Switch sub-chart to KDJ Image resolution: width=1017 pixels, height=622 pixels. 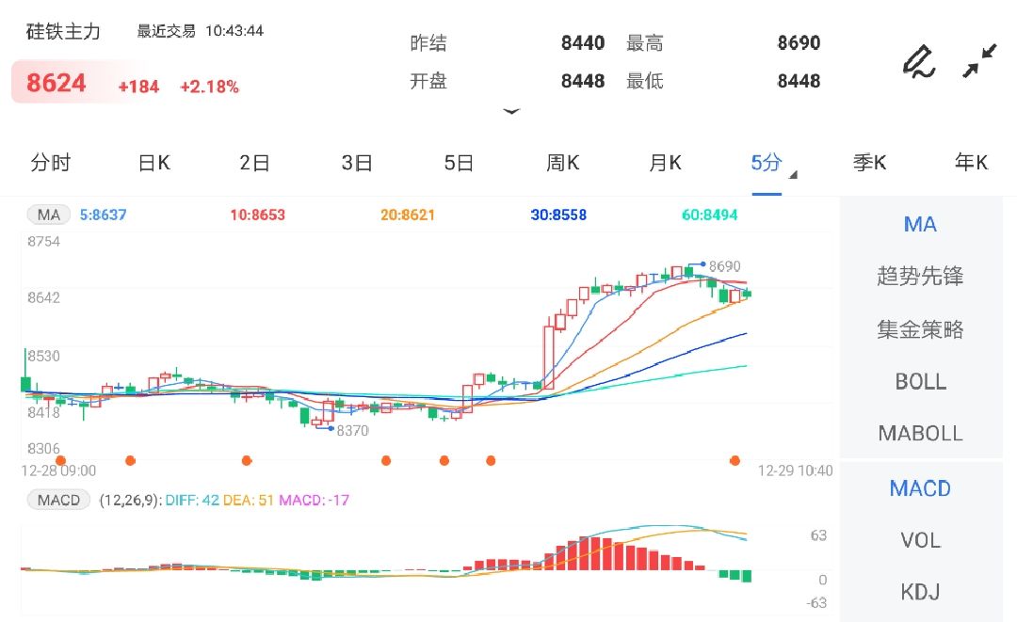click(920, 592)
